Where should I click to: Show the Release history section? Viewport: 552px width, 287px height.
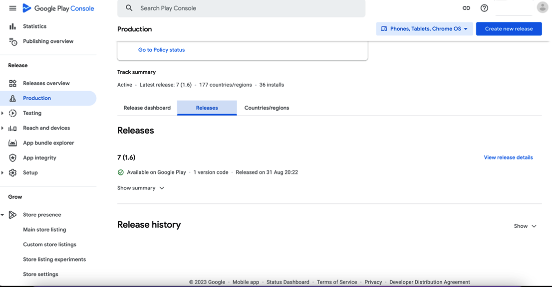[525, 226]
